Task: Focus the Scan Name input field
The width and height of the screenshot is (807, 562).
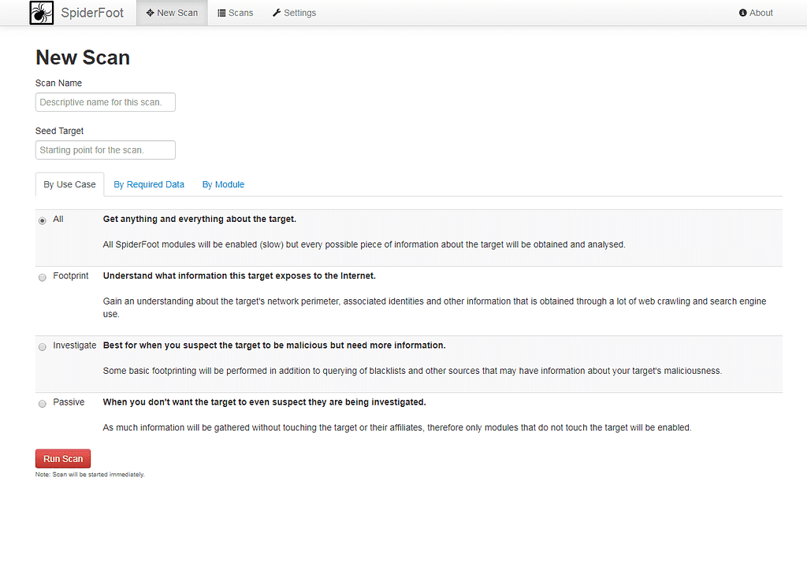Action: pyautogui.click(x=106, y=102)
